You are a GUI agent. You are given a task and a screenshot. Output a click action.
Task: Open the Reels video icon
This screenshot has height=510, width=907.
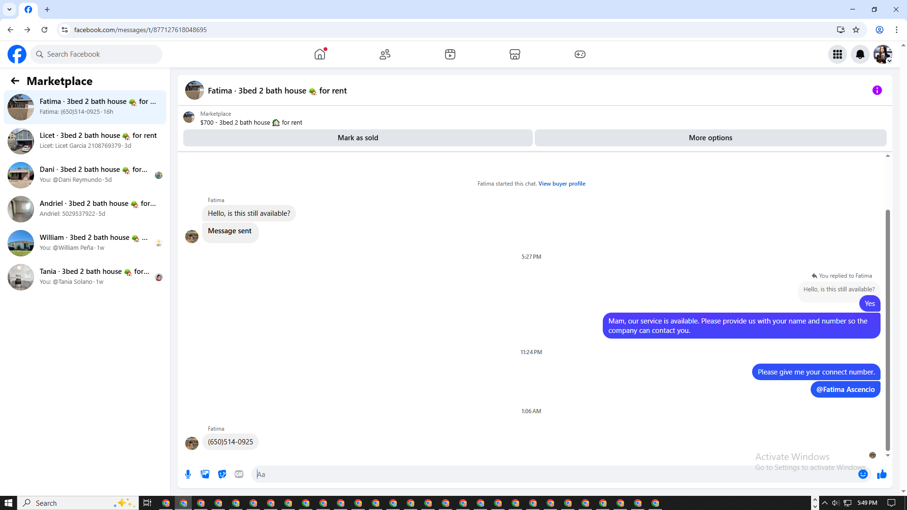coord(450,54)
